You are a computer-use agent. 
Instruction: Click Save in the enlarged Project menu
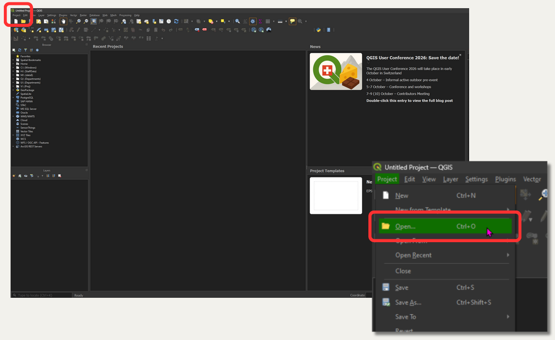(446, 288)
